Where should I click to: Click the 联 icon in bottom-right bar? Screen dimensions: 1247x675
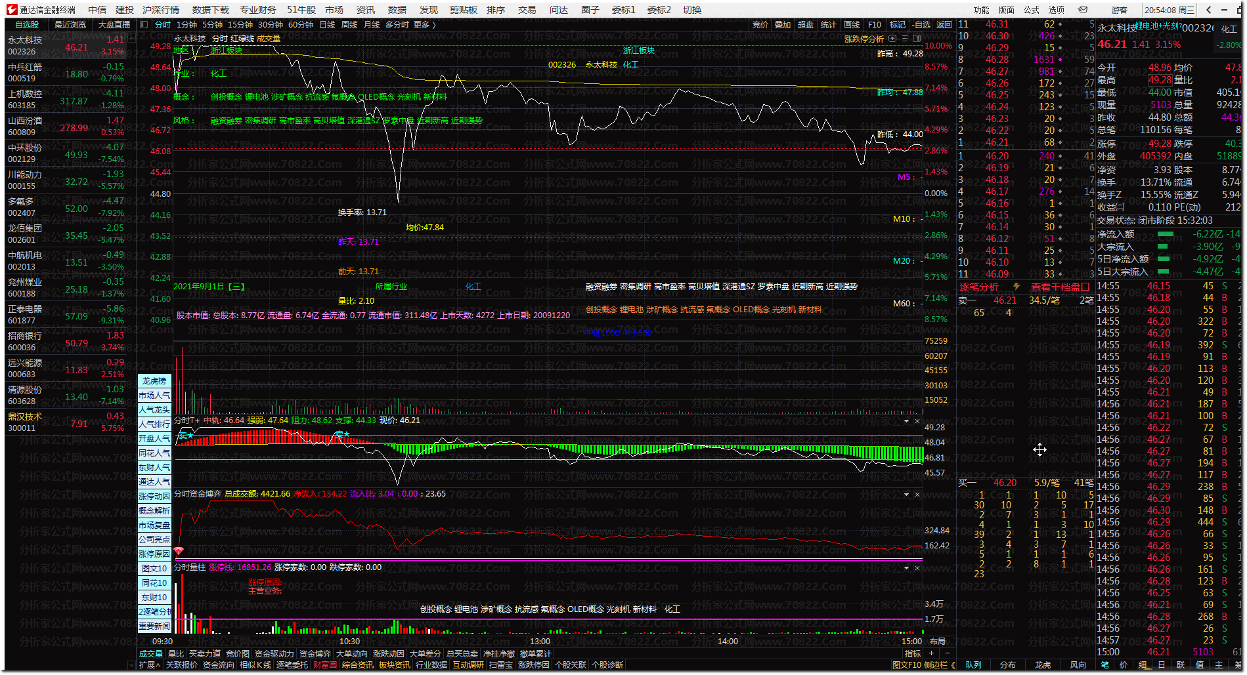coord(1181,665)
